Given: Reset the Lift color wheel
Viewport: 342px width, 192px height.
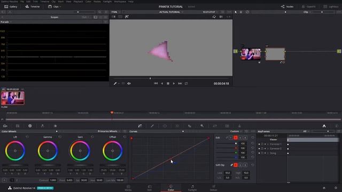Looking at the screenshot, I should point(27,137).
